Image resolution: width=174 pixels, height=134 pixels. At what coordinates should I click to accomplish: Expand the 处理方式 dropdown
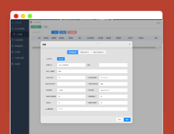pyautogui.click(x=71, y=65)
